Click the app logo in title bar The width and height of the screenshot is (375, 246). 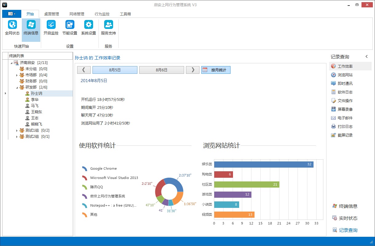tap(5, 5)
